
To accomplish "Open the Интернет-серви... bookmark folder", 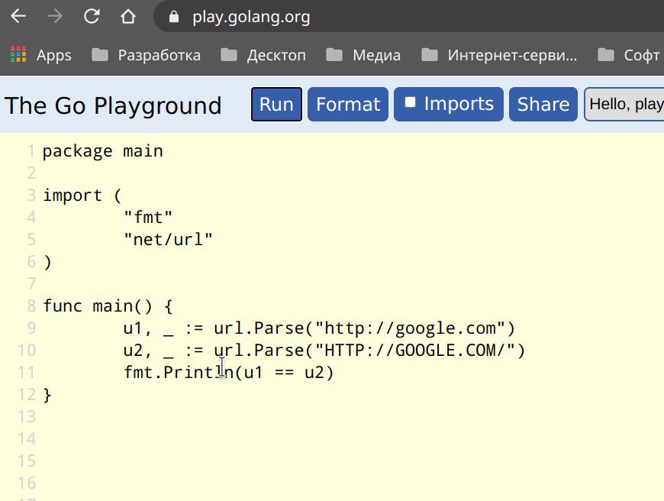I will point(499,55).
